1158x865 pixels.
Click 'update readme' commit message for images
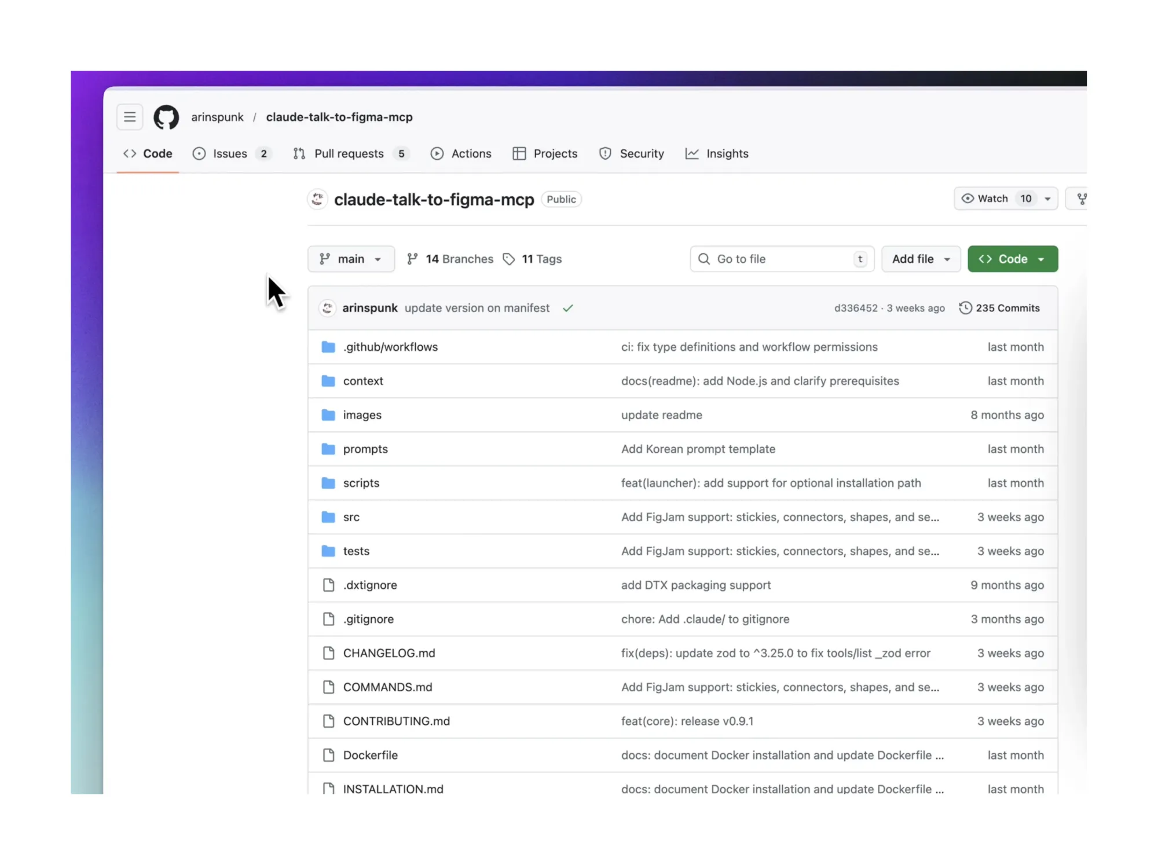[x=662, y=415]
